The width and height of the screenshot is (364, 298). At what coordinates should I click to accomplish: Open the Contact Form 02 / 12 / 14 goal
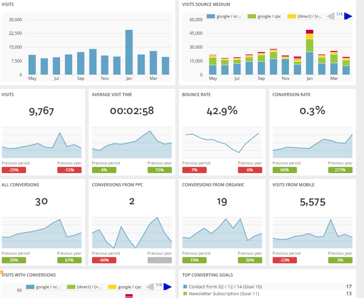pos(224,287)
